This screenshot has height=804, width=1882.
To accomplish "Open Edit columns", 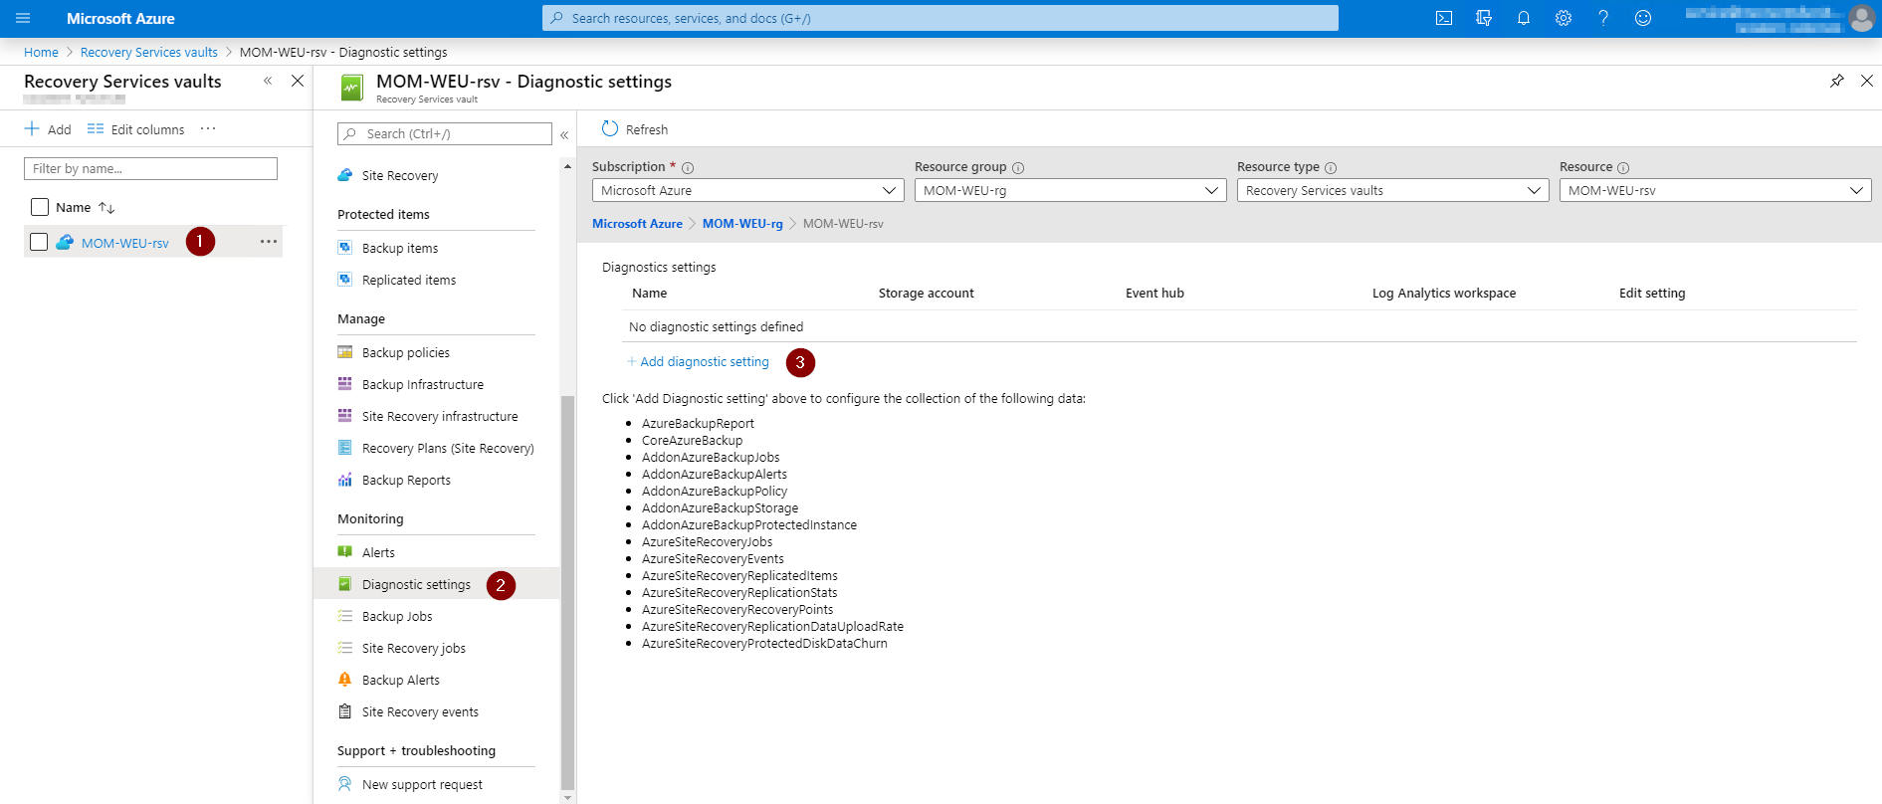I will coord(136,129).
